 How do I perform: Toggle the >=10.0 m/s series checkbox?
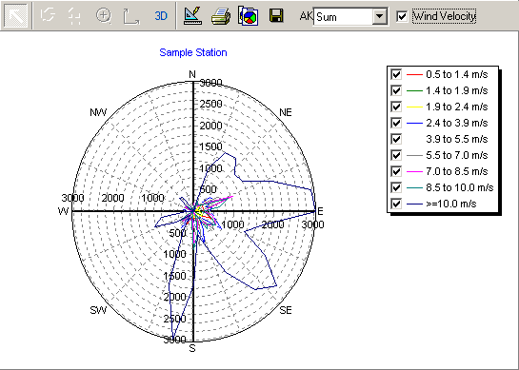(x=396, y=204)
